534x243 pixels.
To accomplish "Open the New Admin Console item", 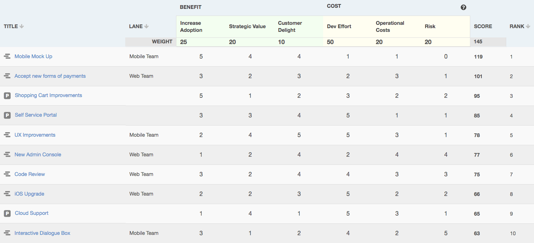I will pos(37,154).
